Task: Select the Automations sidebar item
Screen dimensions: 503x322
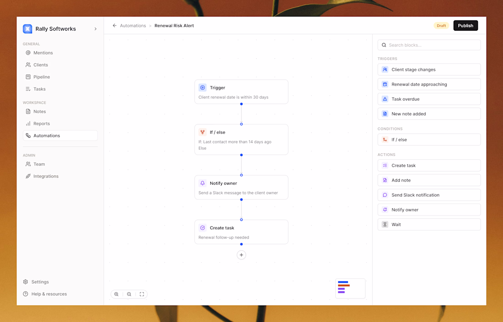Action: (60, 136)
